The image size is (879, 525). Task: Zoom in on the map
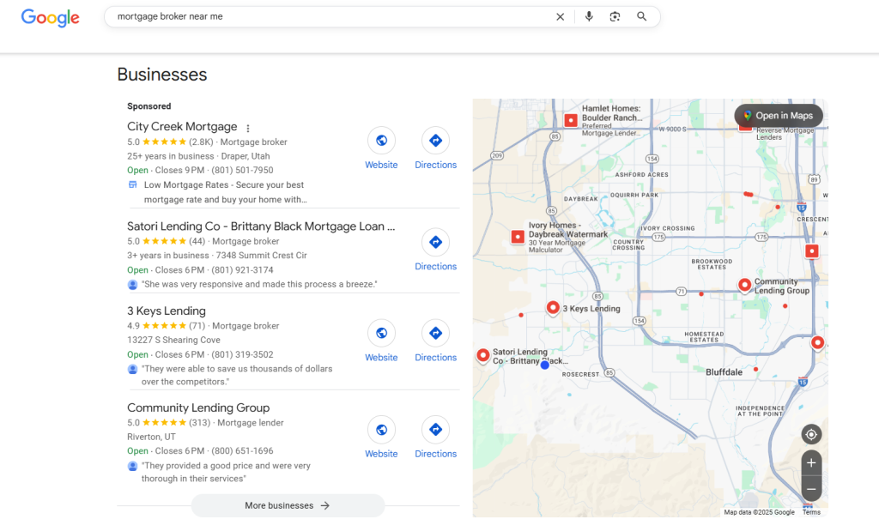(x=811, y=463)
